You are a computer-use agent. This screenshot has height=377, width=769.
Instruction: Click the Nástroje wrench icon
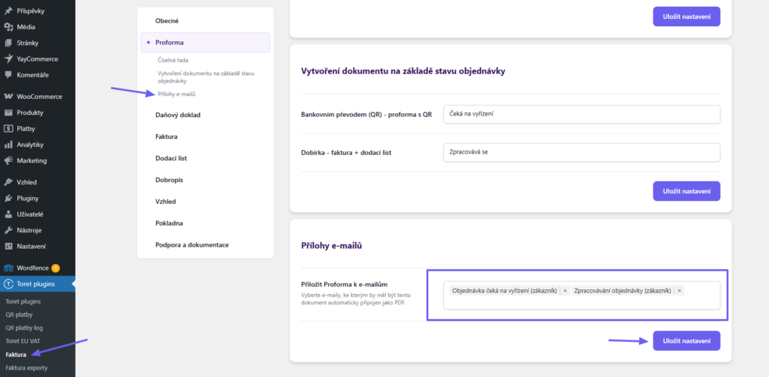click(8, 230)
